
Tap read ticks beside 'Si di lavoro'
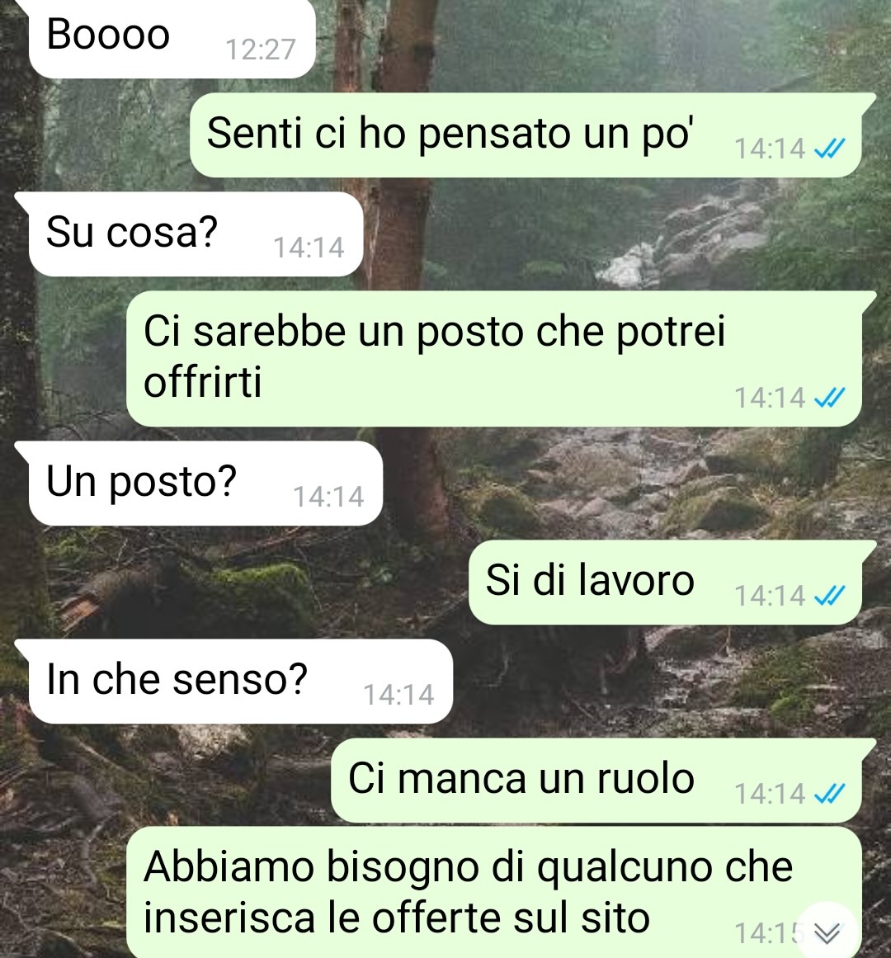(831, 595)
